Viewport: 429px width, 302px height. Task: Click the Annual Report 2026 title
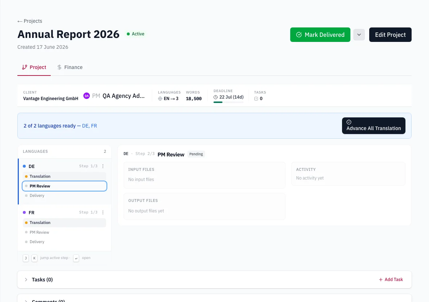tap(68, 34)
